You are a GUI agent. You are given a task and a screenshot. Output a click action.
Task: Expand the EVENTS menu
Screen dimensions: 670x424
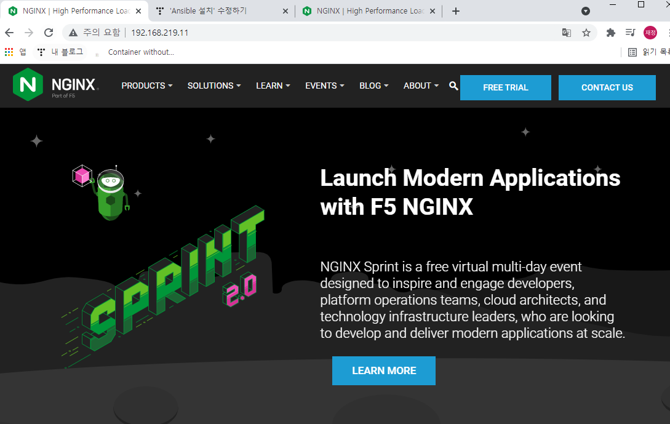pos(325,86)
